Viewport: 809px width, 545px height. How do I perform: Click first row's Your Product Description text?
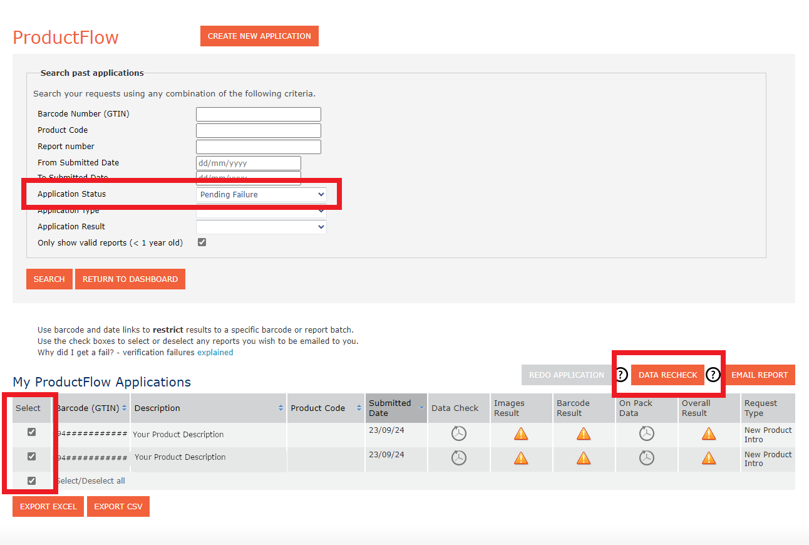point(178,435)
